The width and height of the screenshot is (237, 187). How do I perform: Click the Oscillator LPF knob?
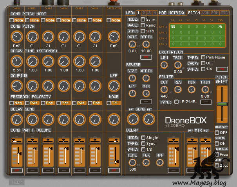pyautogui.click(x=114, y=86)
